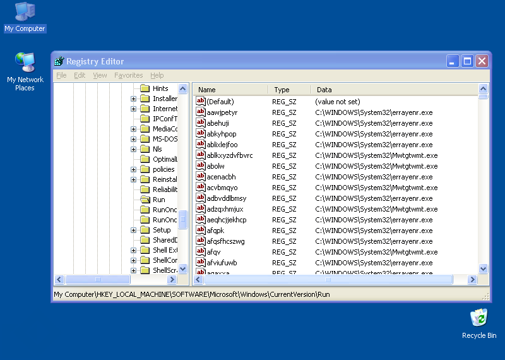The image size is (505, 360).
Task: Expand the Internet tree node
Action: (x=133, y=109)
